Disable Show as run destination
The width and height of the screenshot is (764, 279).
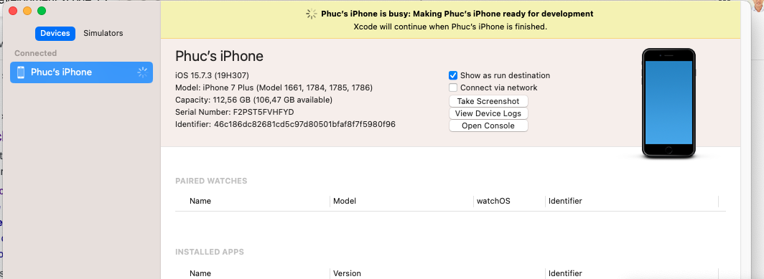453,75
